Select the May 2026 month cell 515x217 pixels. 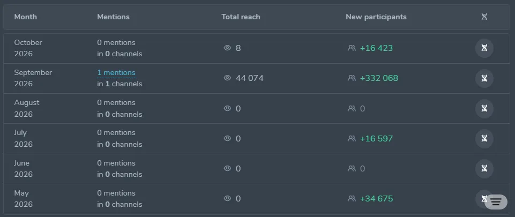point(24,198)
